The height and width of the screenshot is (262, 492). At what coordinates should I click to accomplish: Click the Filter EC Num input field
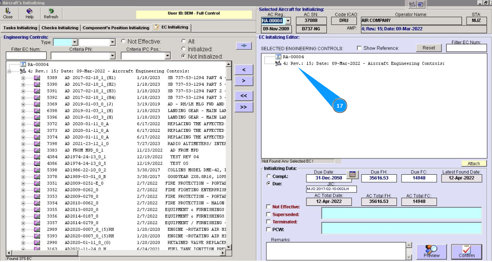(26, 56)
